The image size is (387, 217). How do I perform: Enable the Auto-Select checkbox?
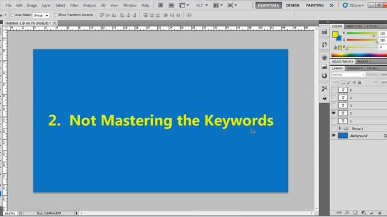13,15
